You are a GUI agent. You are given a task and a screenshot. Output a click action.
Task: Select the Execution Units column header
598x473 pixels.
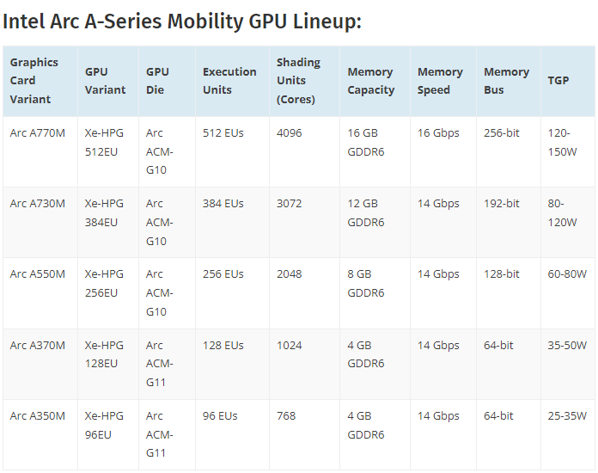coord(229,81)
